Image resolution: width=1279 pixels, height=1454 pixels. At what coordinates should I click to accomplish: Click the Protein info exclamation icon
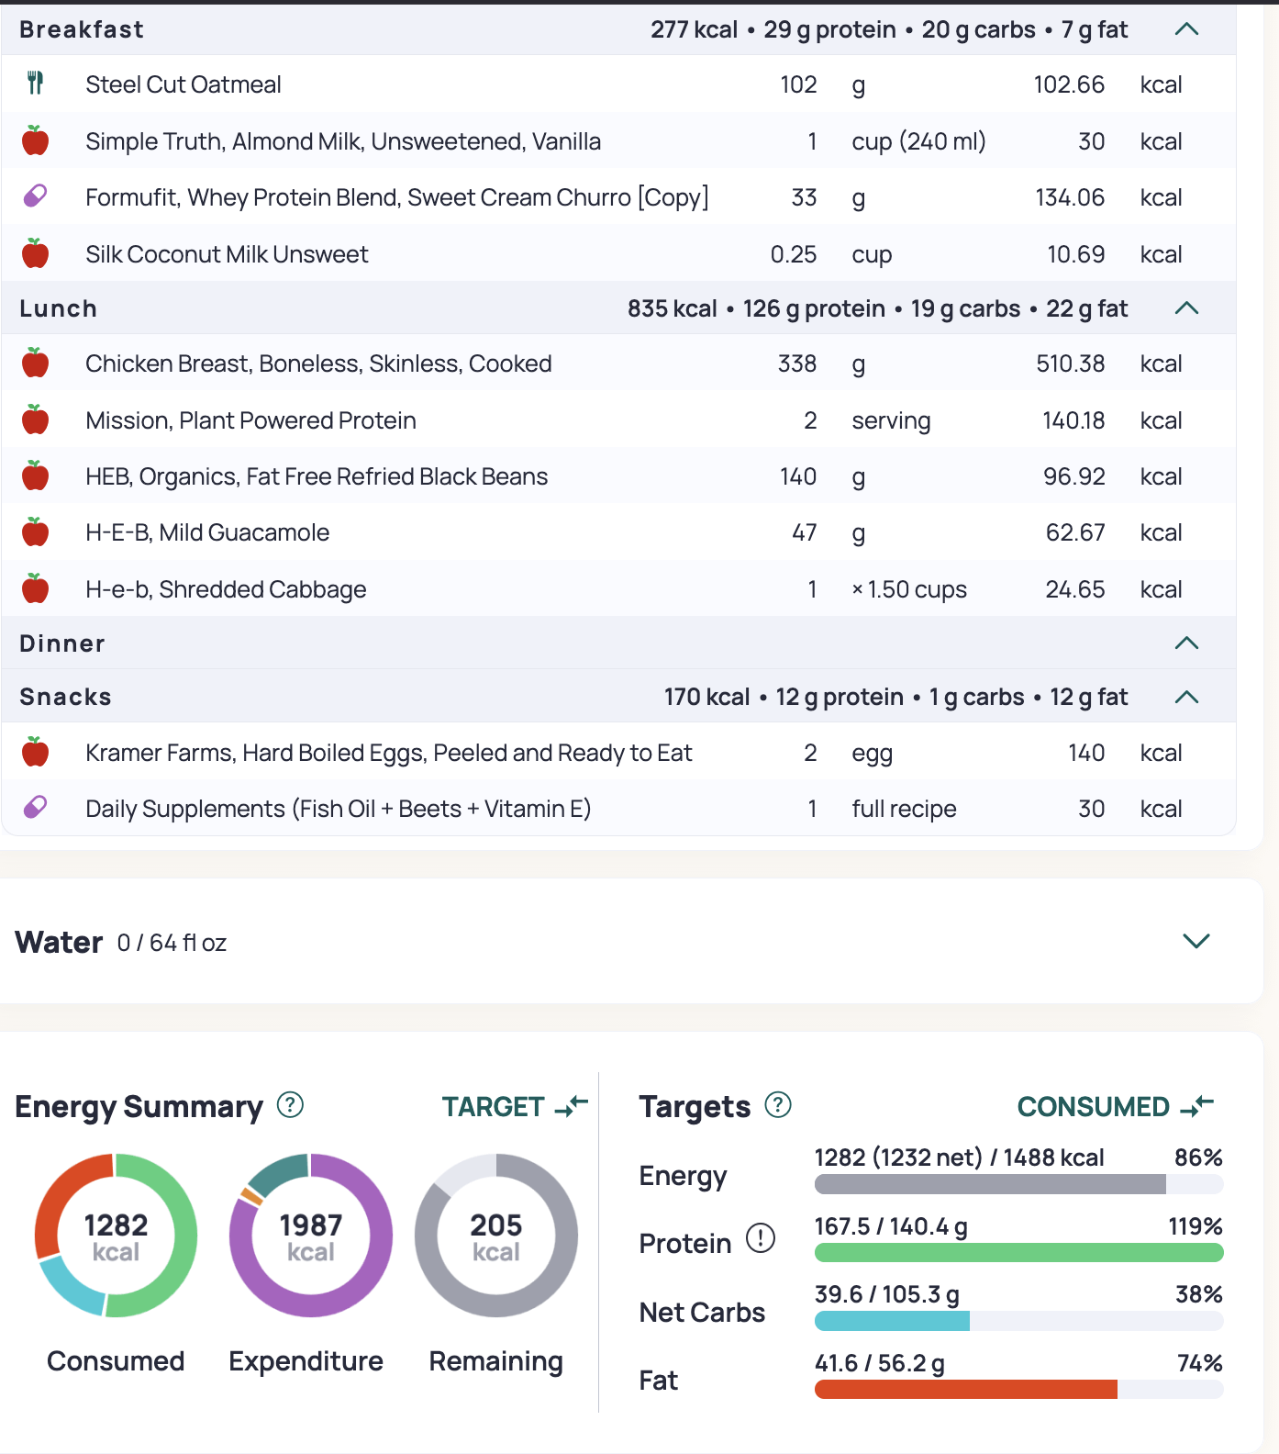[x=760, y=1239]
